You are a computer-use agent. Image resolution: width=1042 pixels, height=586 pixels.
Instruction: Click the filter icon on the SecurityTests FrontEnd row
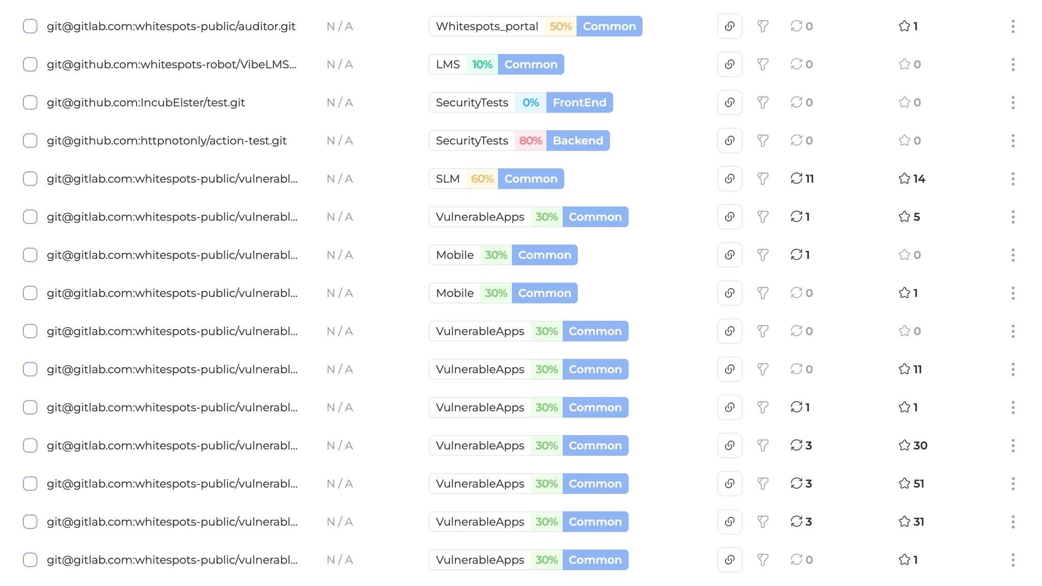coord(763,102)
